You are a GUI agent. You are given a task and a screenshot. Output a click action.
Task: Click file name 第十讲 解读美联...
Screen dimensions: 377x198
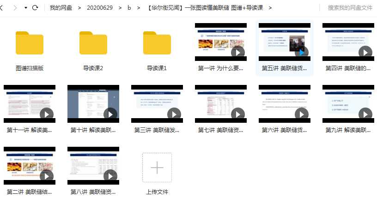(x=93, y=130)
